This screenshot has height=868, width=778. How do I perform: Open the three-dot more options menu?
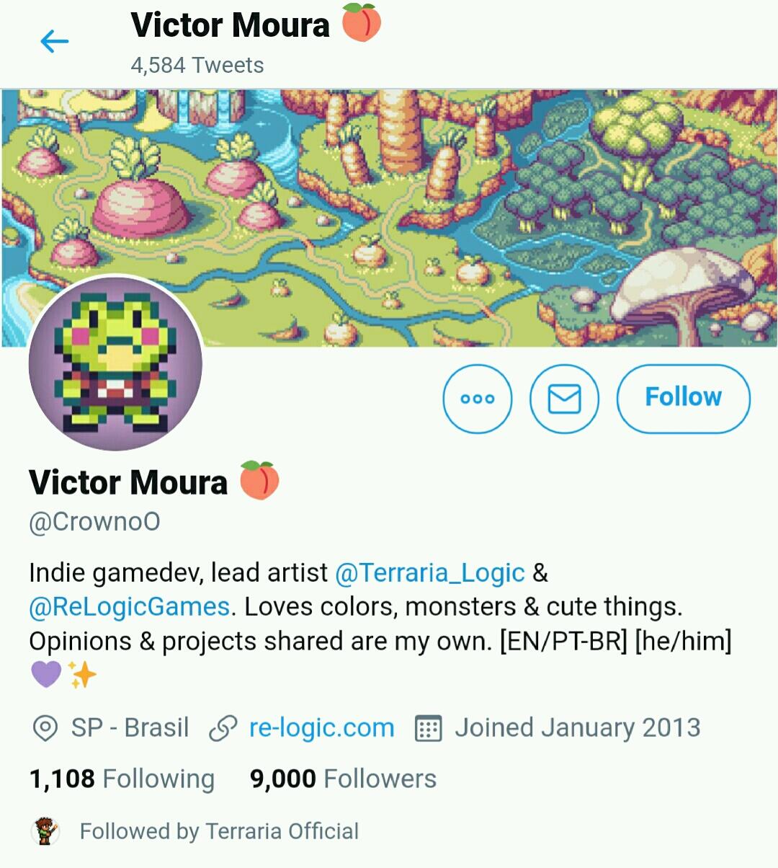(478, 399)
